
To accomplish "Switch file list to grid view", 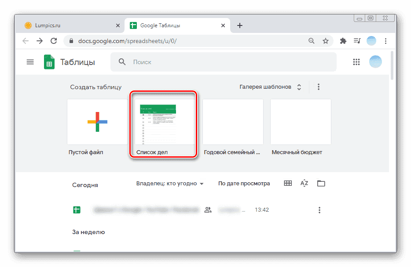I will click(287, 183).
